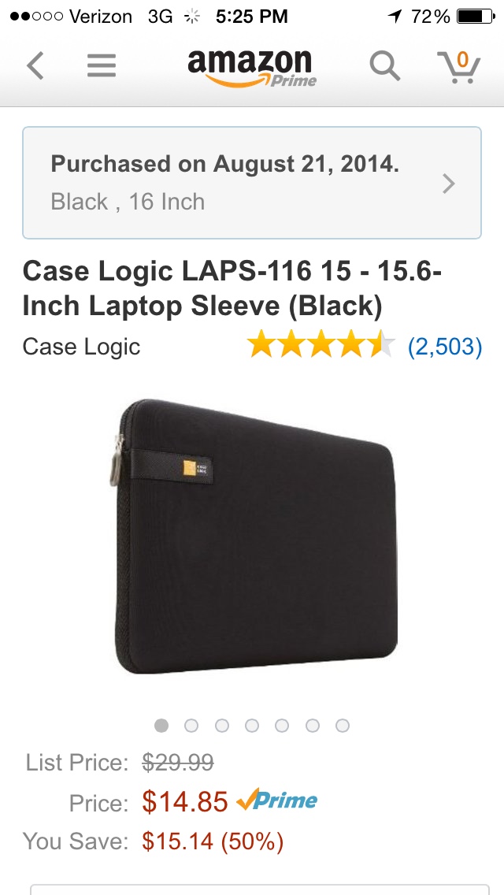This screenshot has width=504, height=895.
Task: Select the second image page dot
Action: coord(192,726)
